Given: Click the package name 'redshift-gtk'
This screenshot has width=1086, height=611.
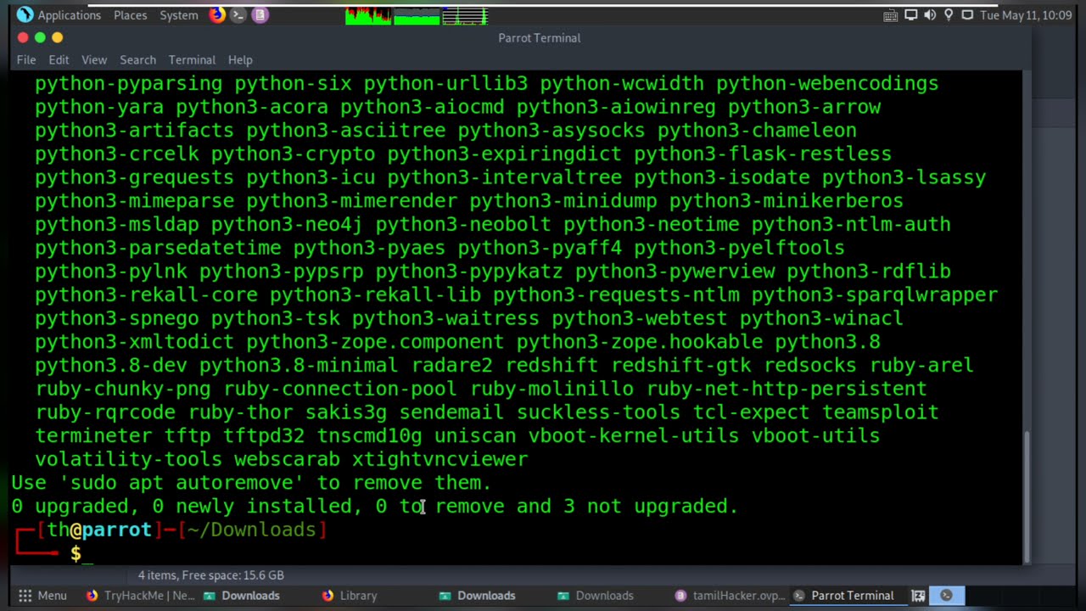Looking at the screenshot, I should click(x=682, y=365).
